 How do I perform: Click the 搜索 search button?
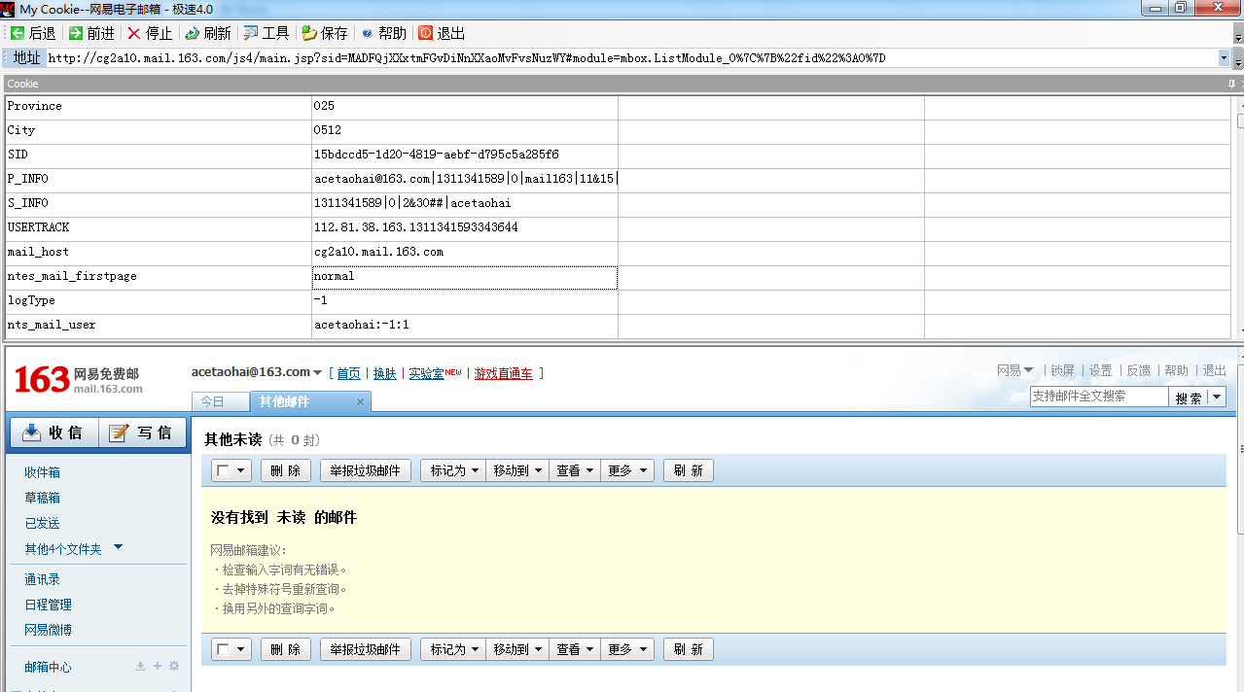tap(1189, 398)
